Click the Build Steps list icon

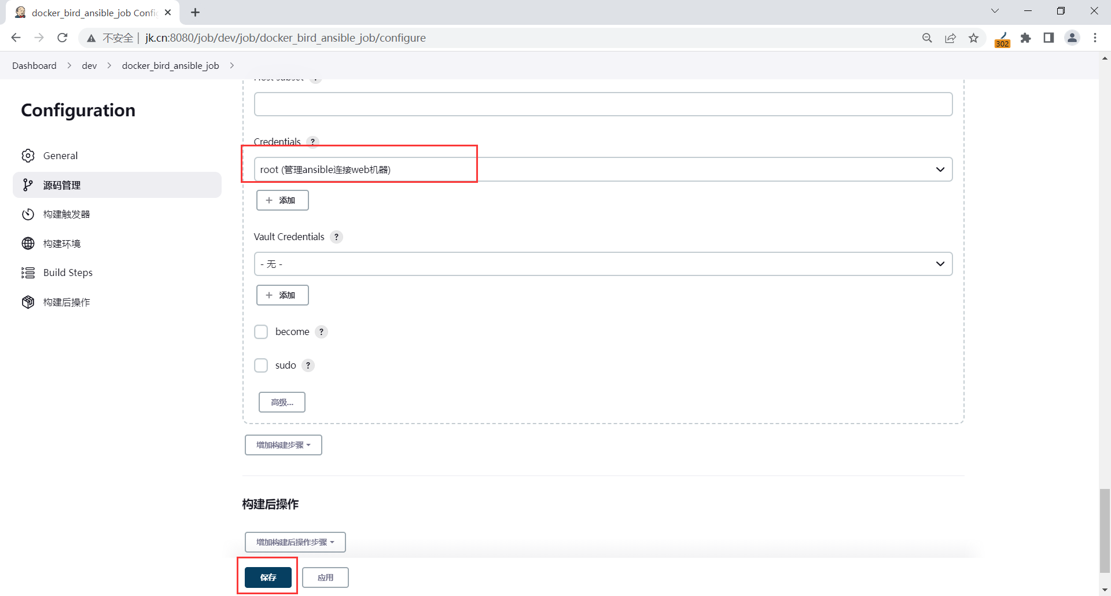[x=28, y=273]
